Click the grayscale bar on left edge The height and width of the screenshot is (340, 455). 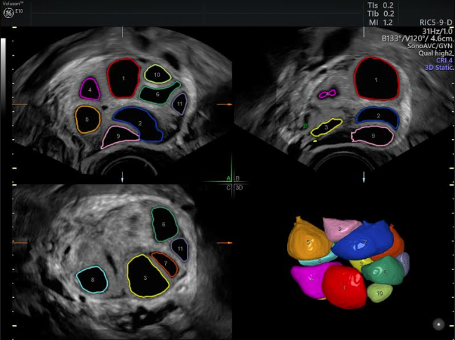pyautogui.click(x=4, y=105)
